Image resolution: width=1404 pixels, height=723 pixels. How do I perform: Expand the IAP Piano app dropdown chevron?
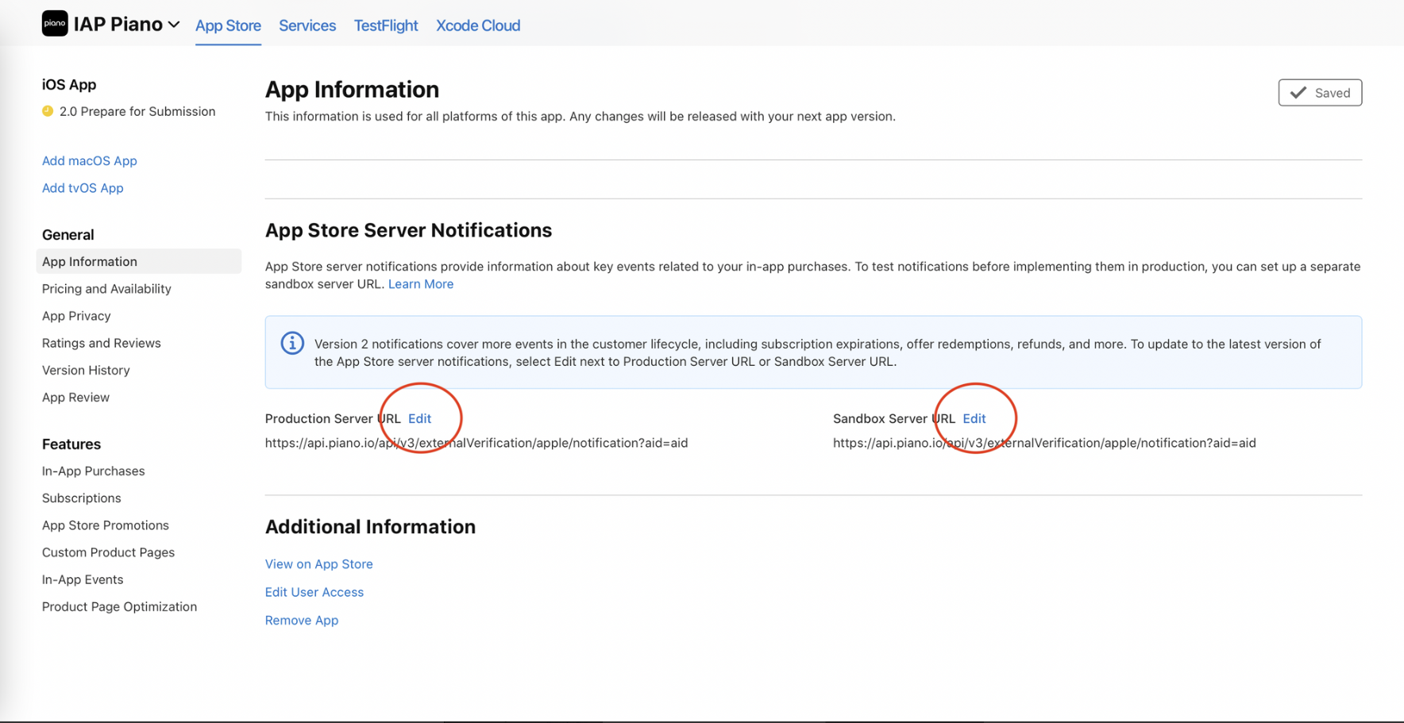[x=174, y=25]
